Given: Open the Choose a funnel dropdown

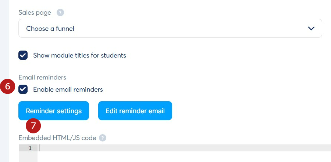Looking at the screenshot, I should [170, 28].
